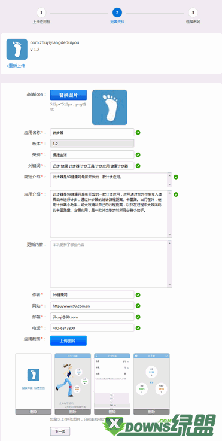Delete the third screenshot via 删除
The width and height of the screenshot is (222, 441).
112,412
